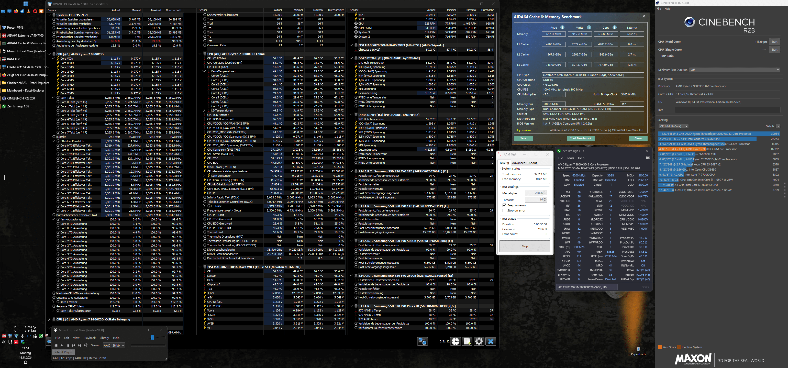
Task: Click HWiNFO log file save icon
Action: tap(467, 341)
